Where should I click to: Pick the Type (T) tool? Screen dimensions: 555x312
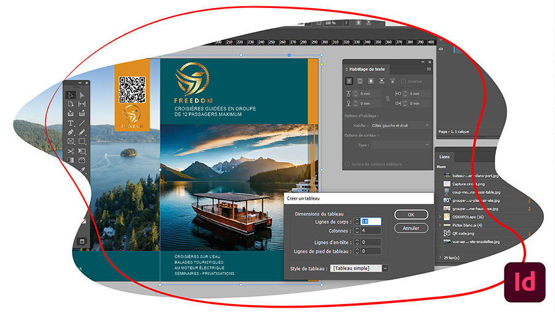tap(71, 123)
